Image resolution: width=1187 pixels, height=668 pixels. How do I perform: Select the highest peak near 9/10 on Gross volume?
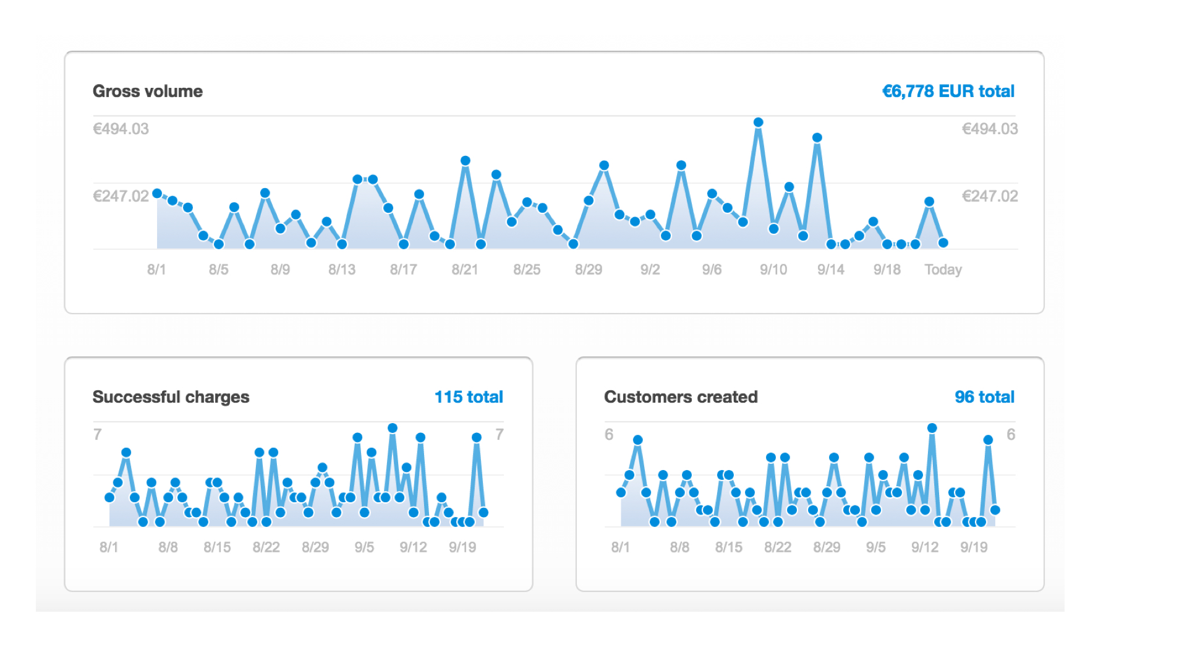click(758, 122)
